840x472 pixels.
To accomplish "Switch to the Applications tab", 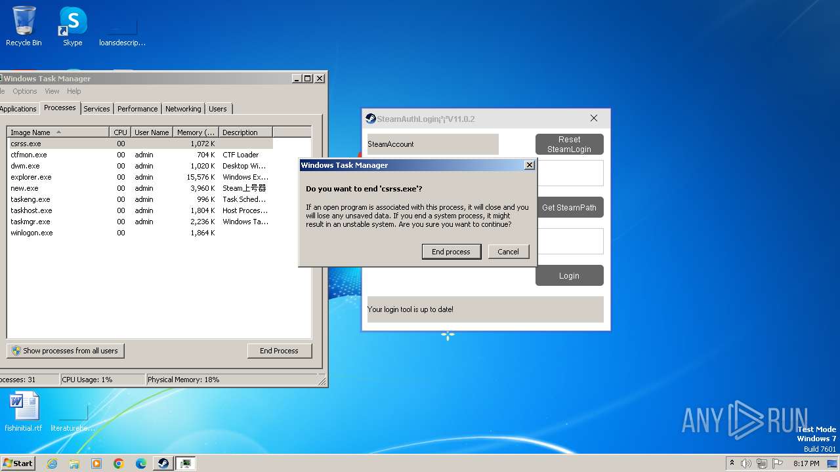I will click(18, 109).
